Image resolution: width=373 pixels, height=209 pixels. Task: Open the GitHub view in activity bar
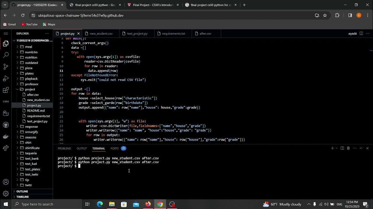pyautogui.click(x=6, y=125)
